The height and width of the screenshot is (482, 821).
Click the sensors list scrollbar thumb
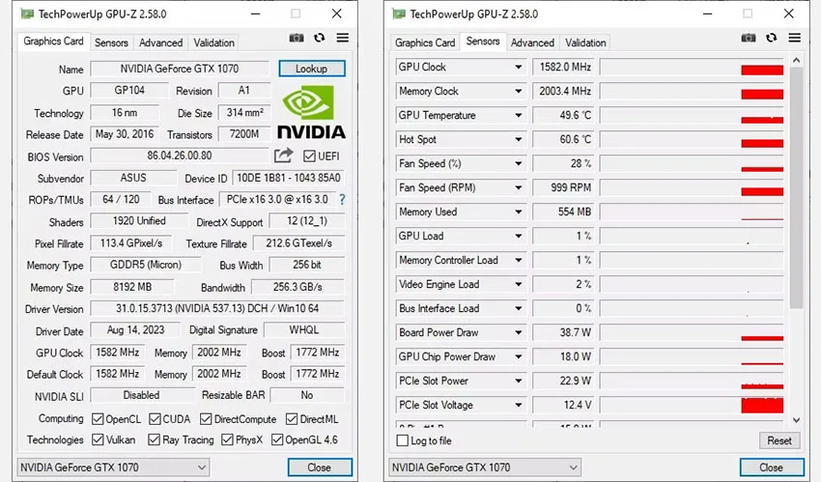coord(797,186)
